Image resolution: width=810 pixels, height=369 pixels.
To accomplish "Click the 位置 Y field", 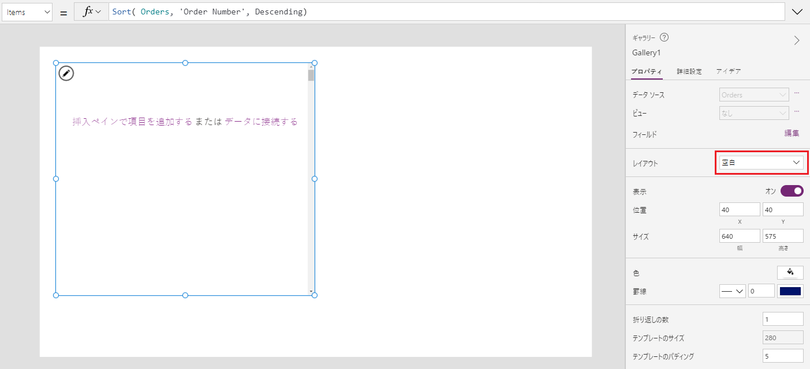I will [x=783, y=209].
